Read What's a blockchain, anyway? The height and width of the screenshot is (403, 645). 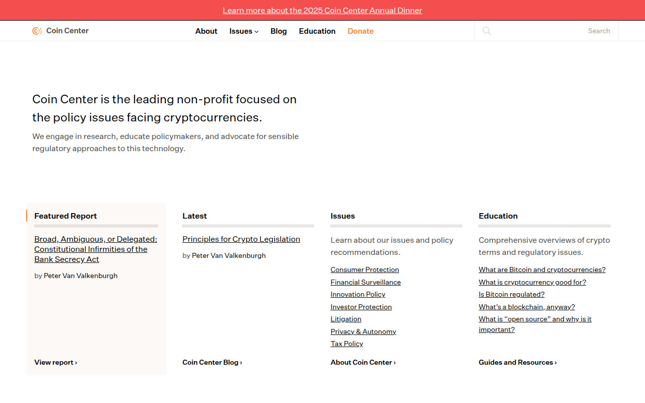[527, 307]
